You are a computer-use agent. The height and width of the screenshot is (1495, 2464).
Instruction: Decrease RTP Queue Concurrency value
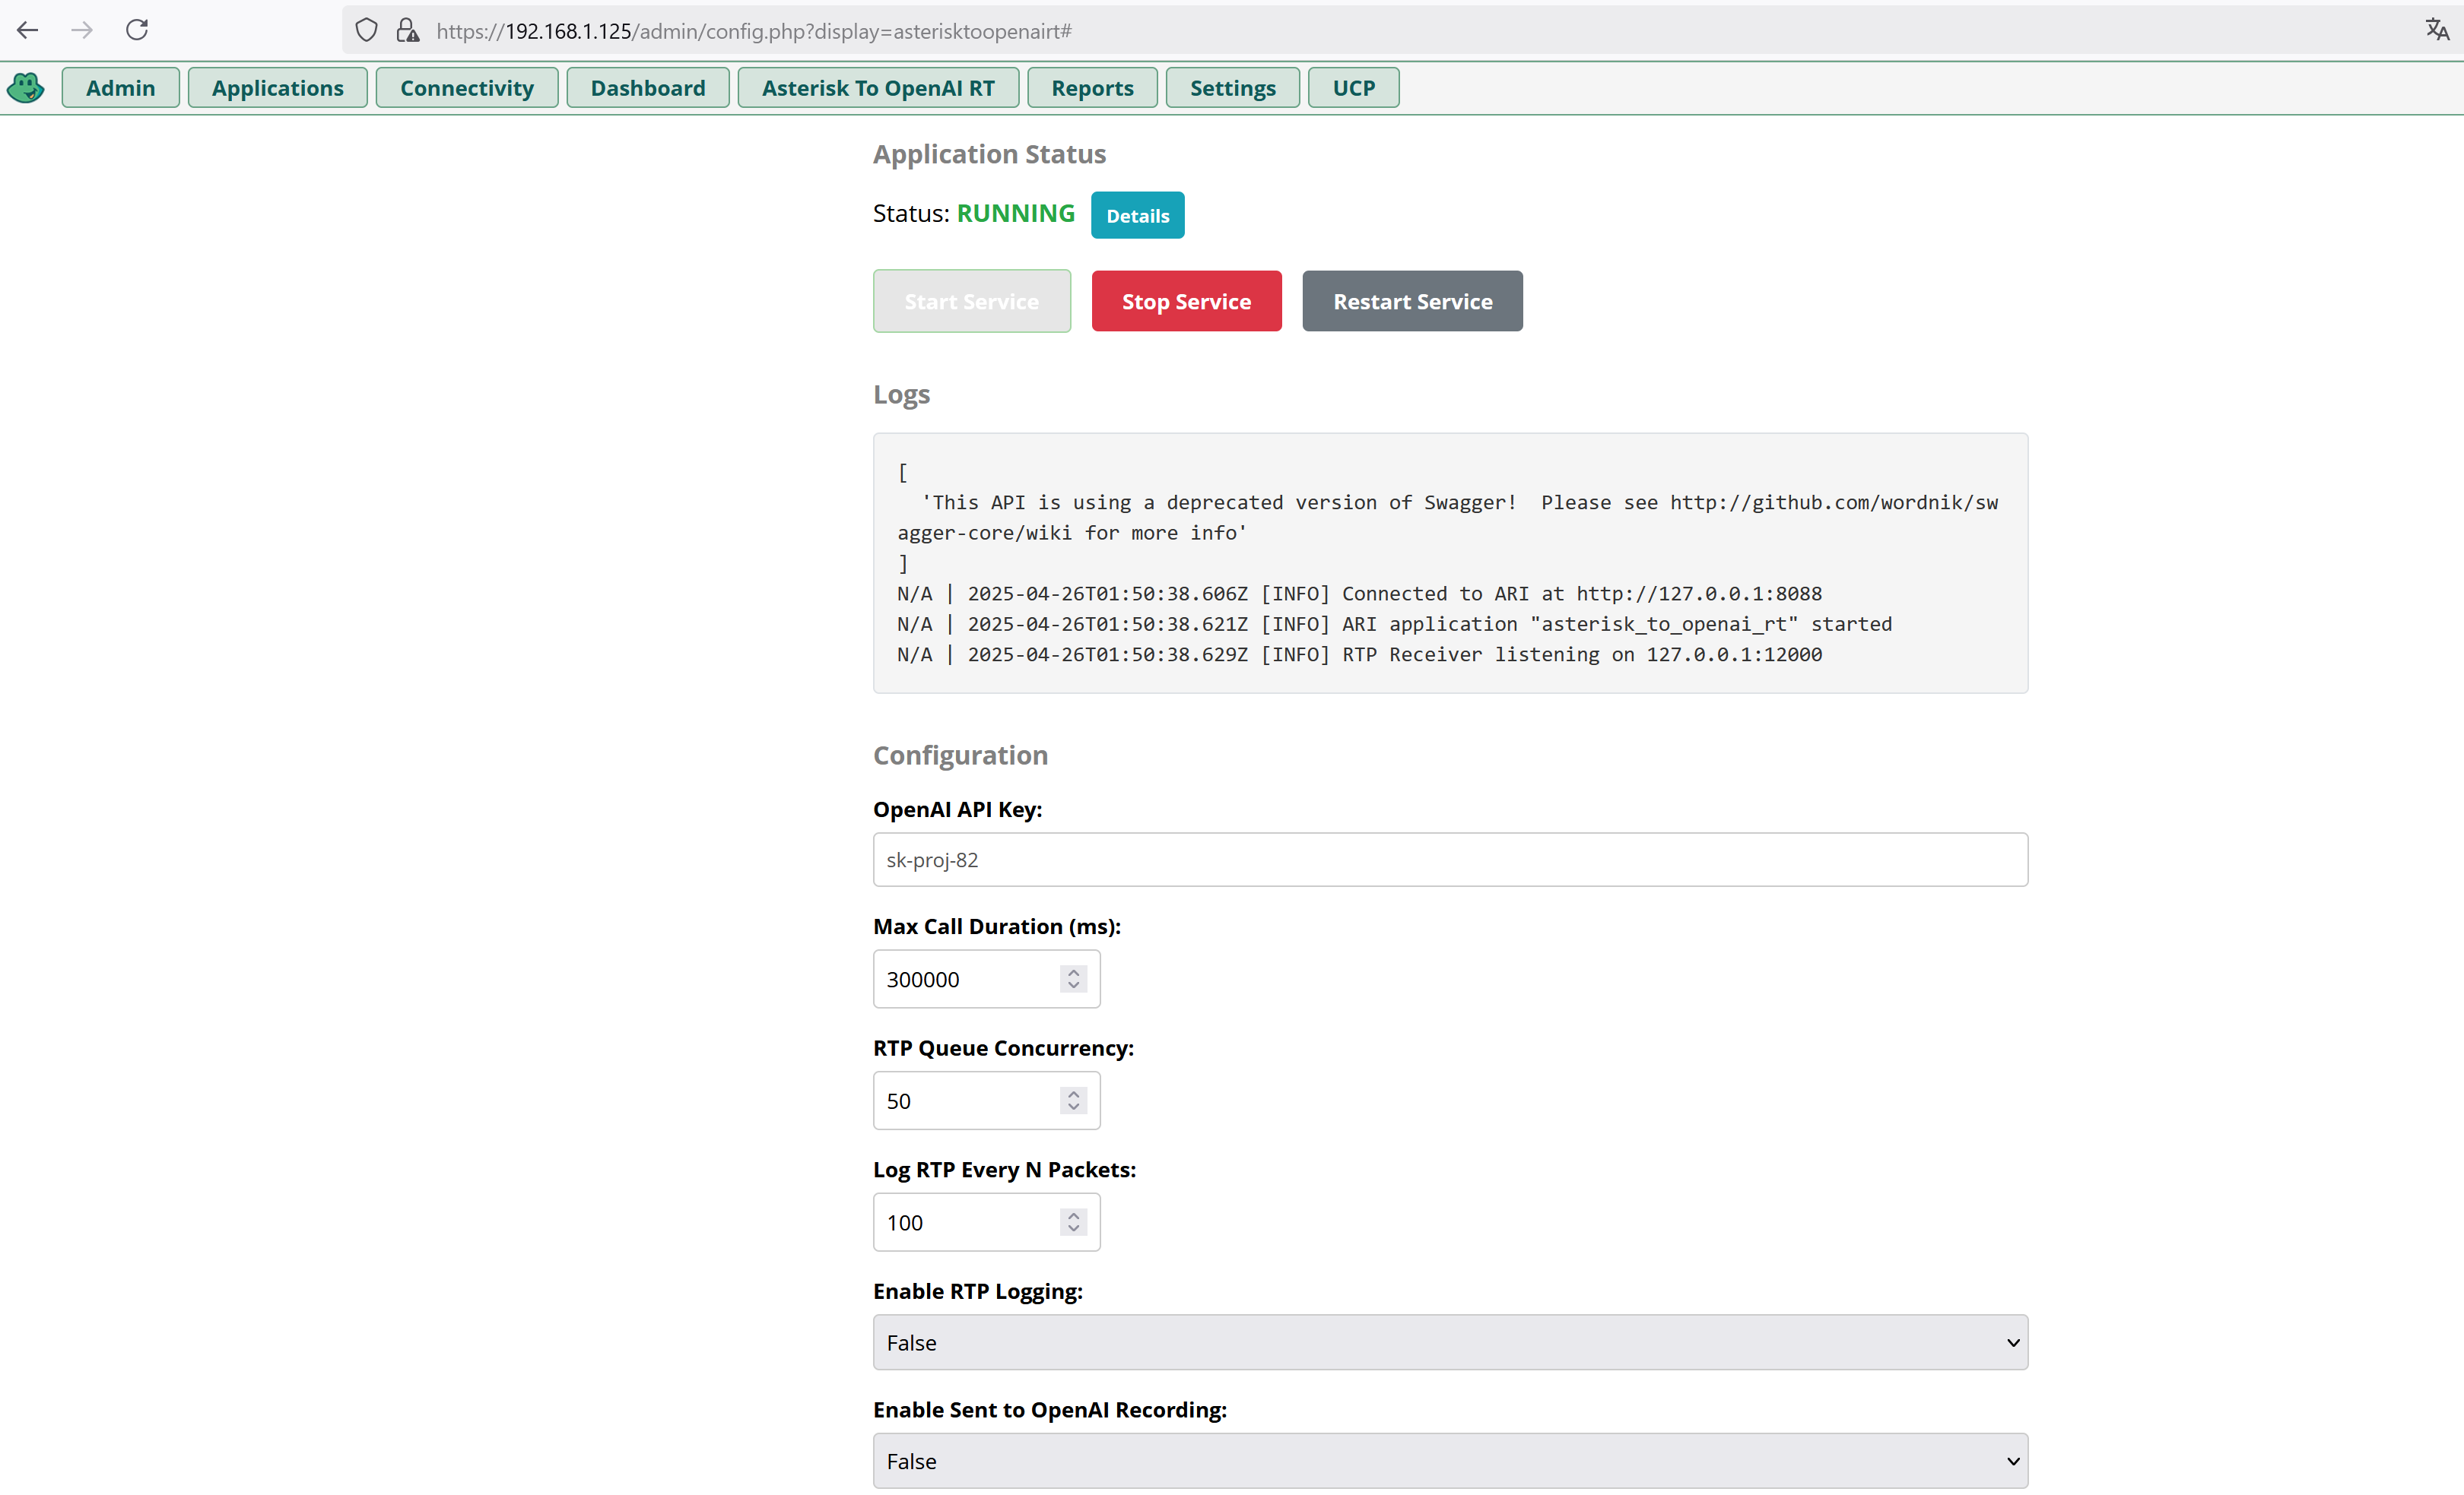1074,1108
